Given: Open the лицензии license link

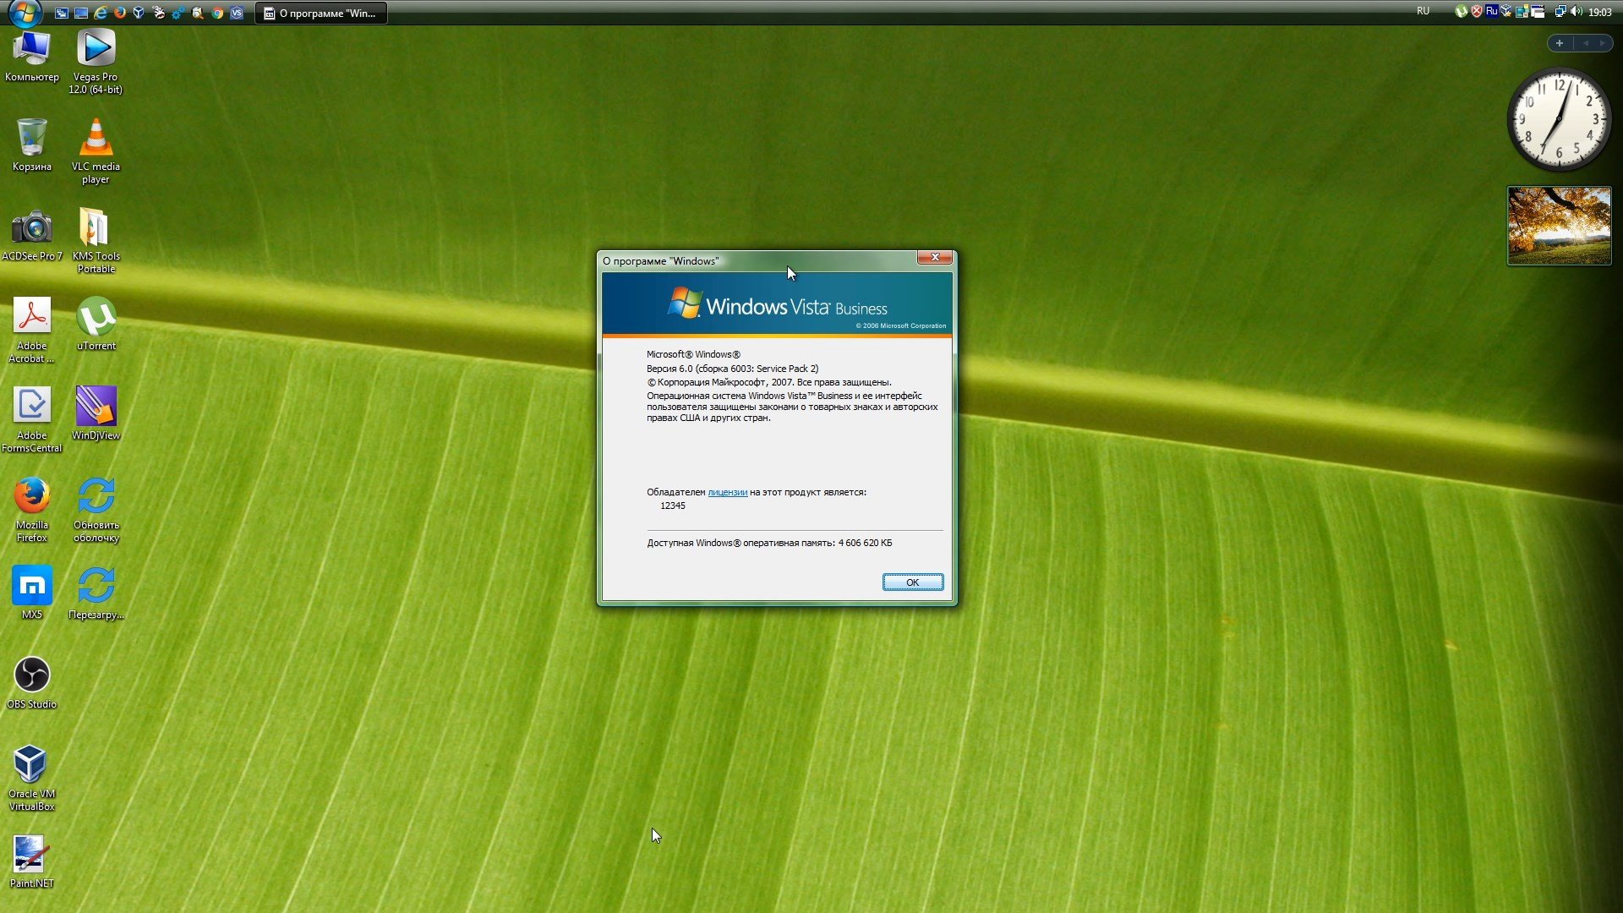Looking at the screenshot, I should 727,492.
